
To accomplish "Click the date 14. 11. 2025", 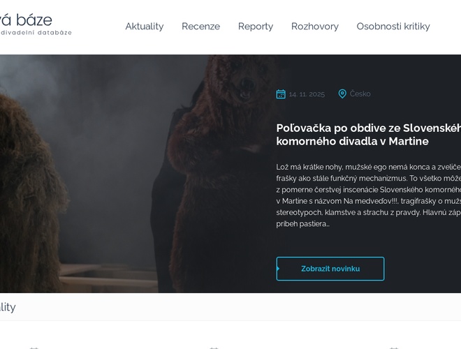I will 307,94.
